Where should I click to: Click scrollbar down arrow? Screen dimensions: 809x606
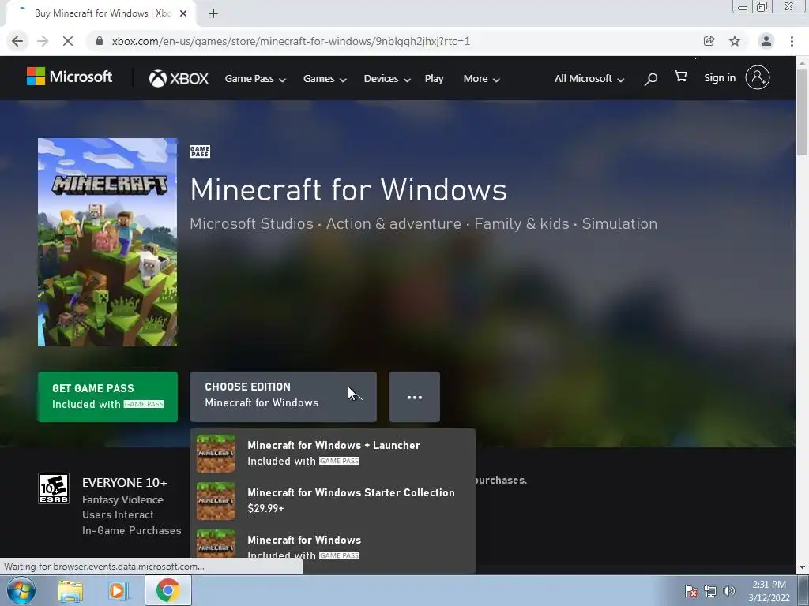tap(802, 567)
